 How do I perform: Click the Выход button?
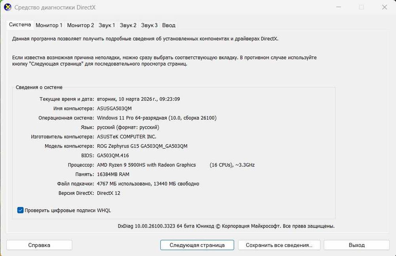coord(357,245)
